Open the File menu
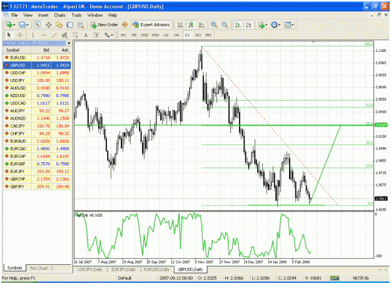Viewport: 391px width, 283px height. (x=14, y=15)
